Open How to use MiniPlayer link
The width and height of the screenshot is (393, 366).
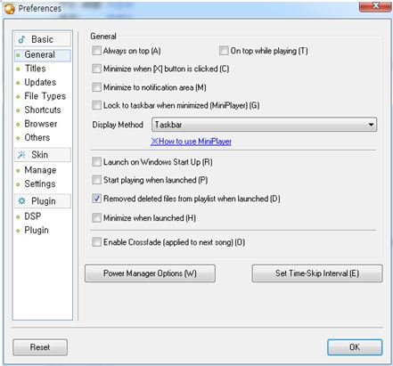click(191, 142)
